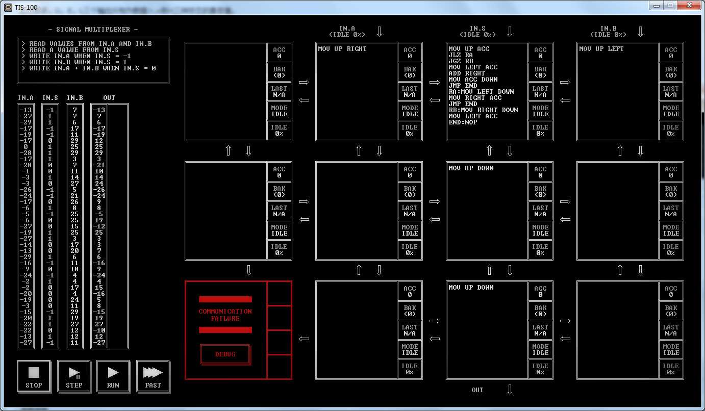Click WRITE IN.B WHEN IN.S = 1
705x411 pixels.
(74, 62)
